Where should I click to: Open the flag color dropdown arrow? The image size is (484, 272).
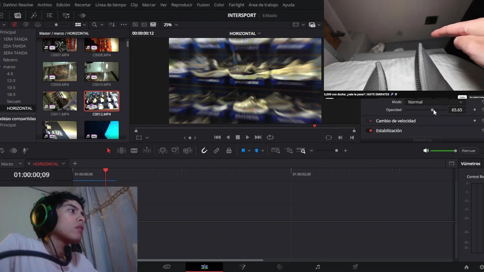249,151
